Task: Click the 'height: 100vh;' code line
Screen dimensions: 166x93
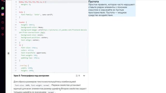Action: coord(28,25)
